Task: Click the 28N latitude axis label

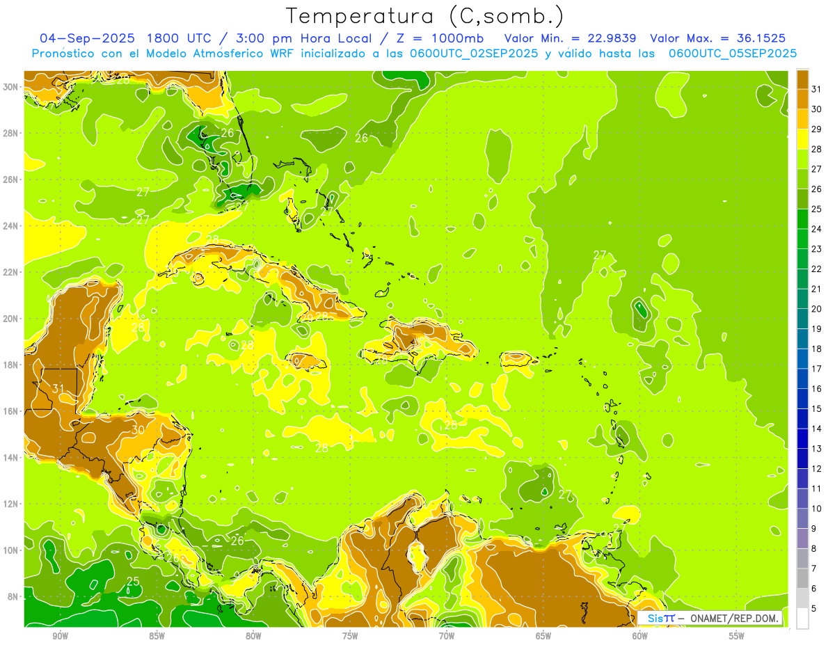Action: click(x=10, y=133)
